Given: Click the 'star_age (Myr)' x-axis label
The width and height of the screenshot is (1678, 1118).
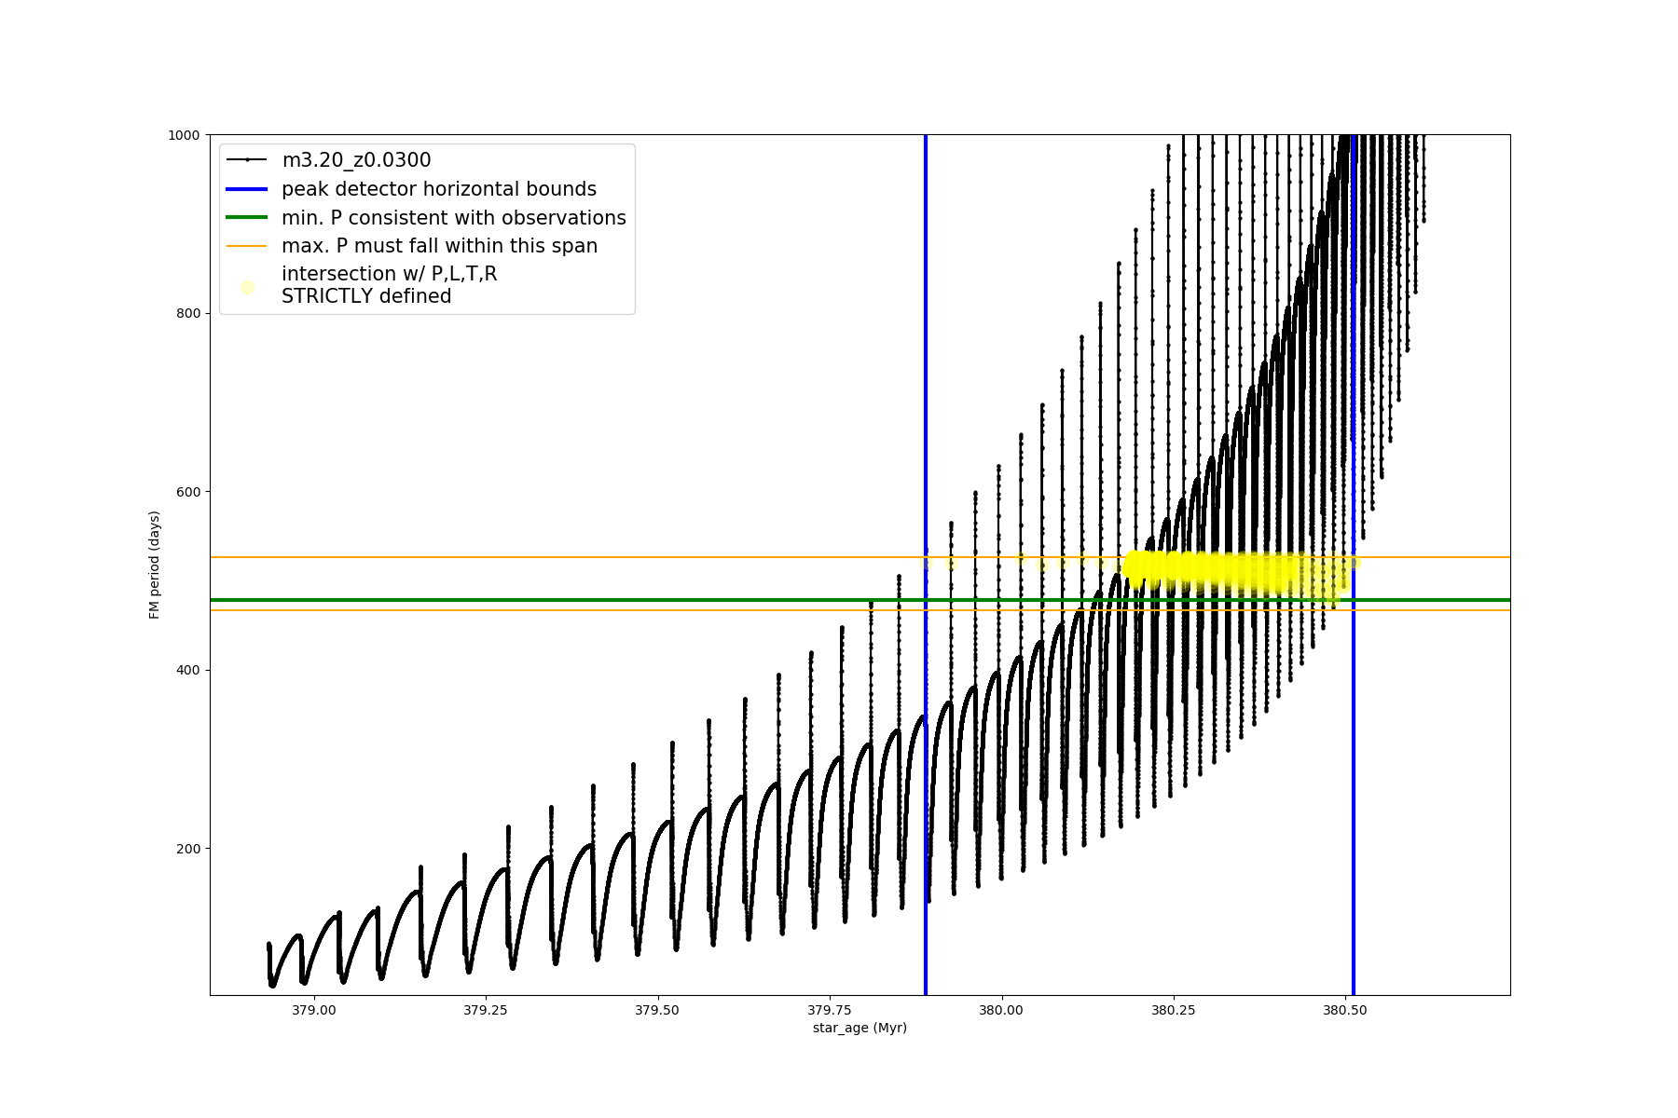Looking at the screenshot, I should point(860,1028).
